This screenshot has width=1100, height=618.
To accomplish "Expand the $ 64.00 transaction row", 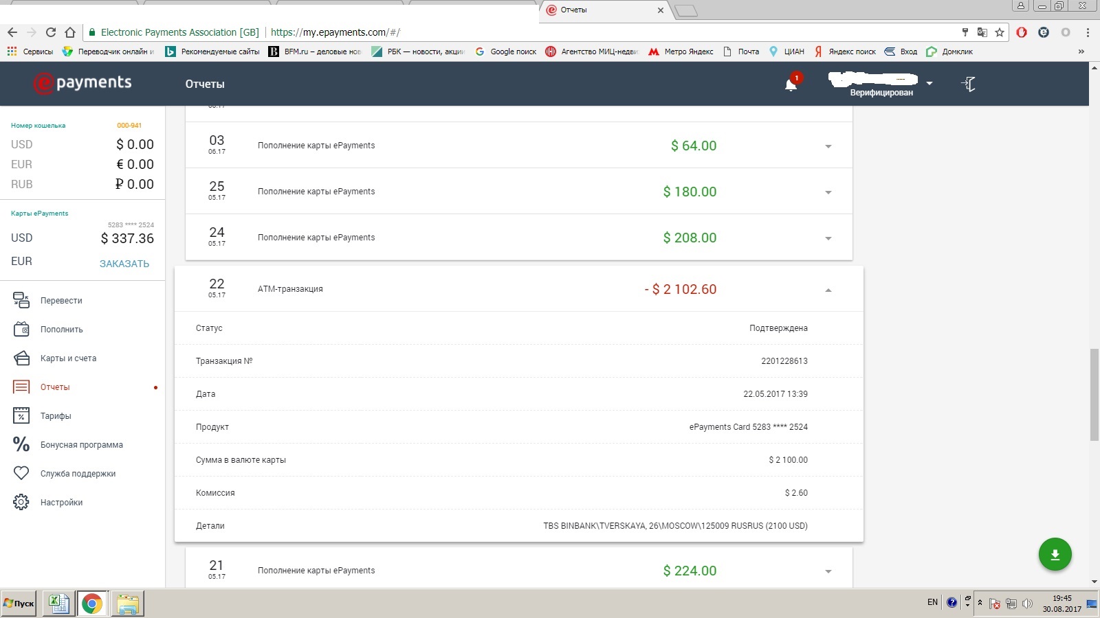I will (x=828, y=146).
